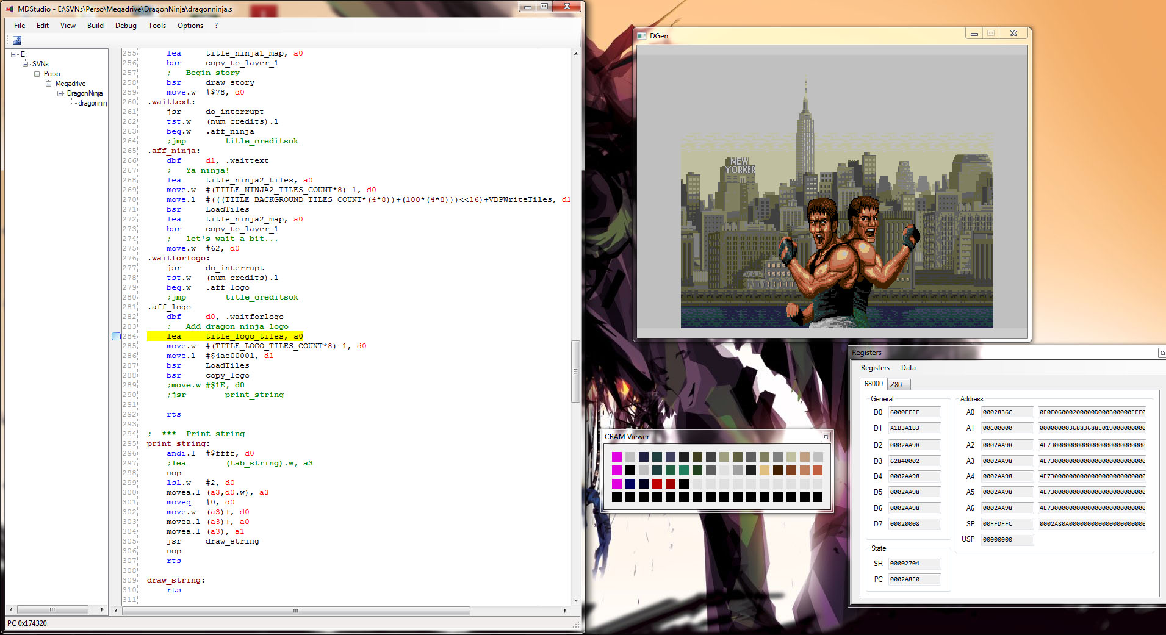Click the file tree scroll-left arrow

click(11, 609)
